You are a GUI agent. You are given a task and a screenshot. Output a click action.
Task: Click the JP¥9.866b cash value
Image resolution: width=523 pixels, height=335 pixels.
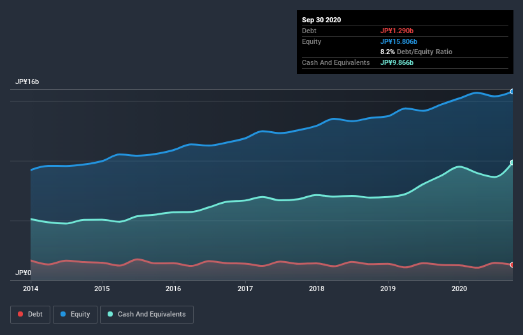397,62
